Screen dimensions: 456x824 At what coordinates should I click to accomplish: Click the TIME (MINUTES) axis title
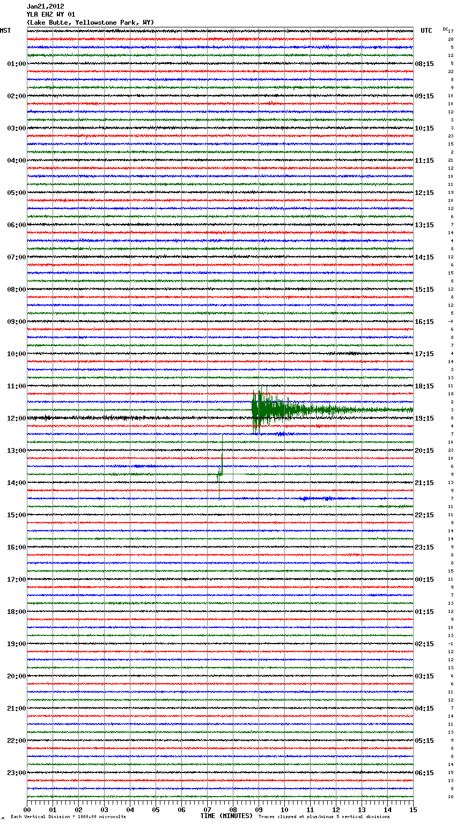click(x=226, y=816)
